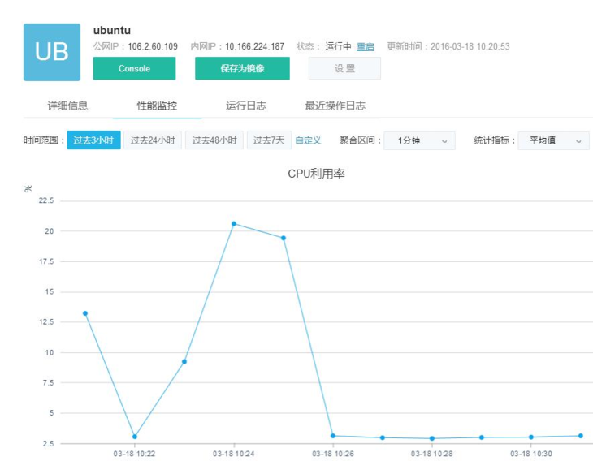The image size is (593, 461).
Task: Open the run logs tab
Action: (x=245, y=106)
